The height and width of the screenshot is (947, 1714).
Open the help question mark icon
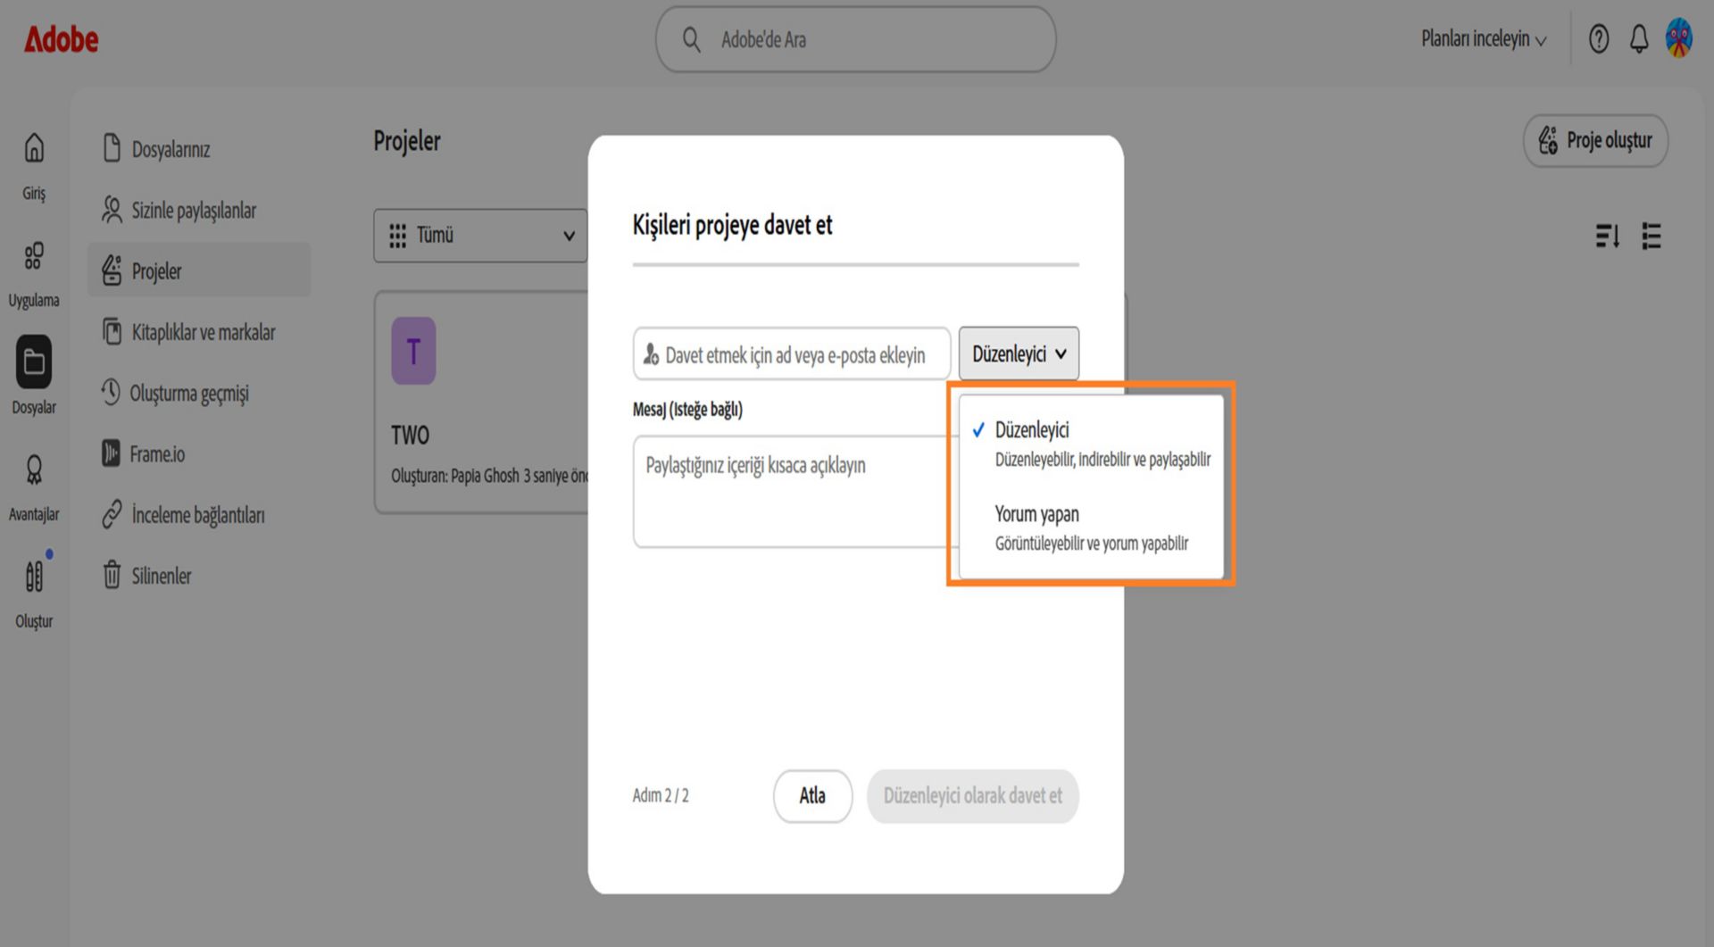pyautogui.click(x=1598, y=39)
